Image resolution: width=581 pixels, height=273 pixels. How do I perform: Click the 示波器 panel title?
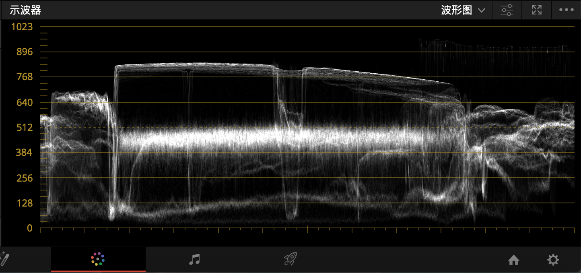click(25, 10)
